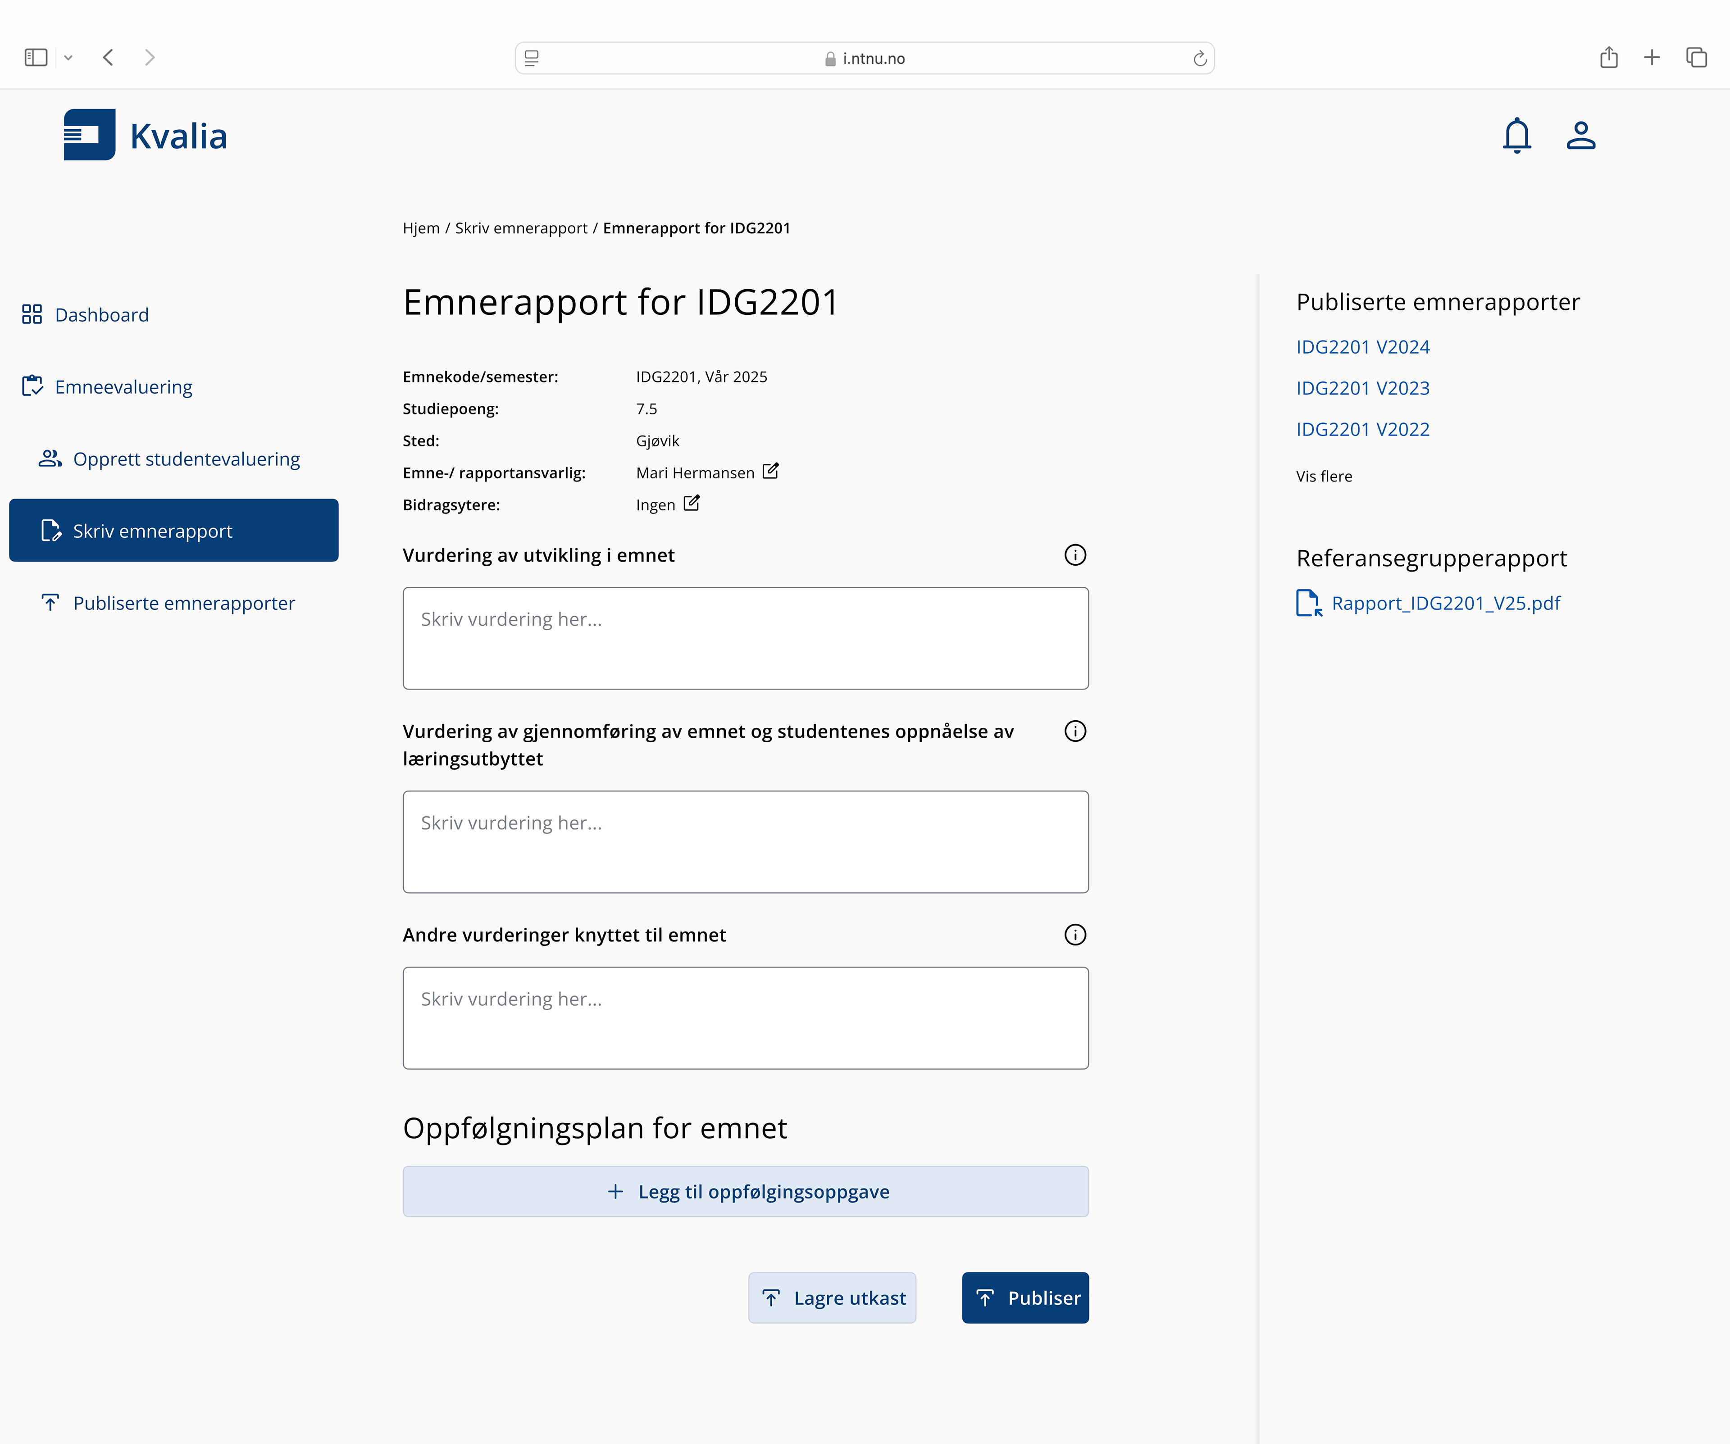Viewport: 1730px width, 1444px height.
Task: Click the Vurdering av utvikling text field
Action: coord(746,638)
